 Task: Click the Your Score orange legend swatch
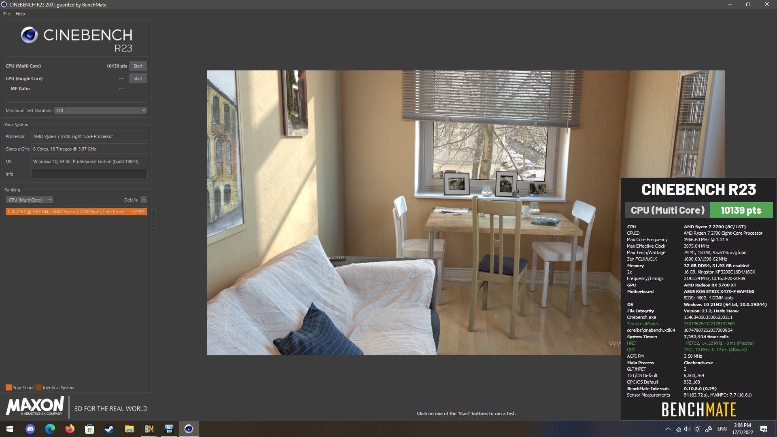coord(8,388)
